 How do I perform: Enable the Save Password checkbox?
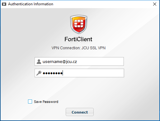coord(30,101)
